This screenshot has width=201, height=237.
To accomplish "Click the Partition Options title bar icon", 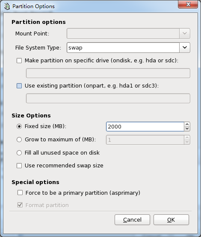I will pyautogui.click(x=7, y=6).
